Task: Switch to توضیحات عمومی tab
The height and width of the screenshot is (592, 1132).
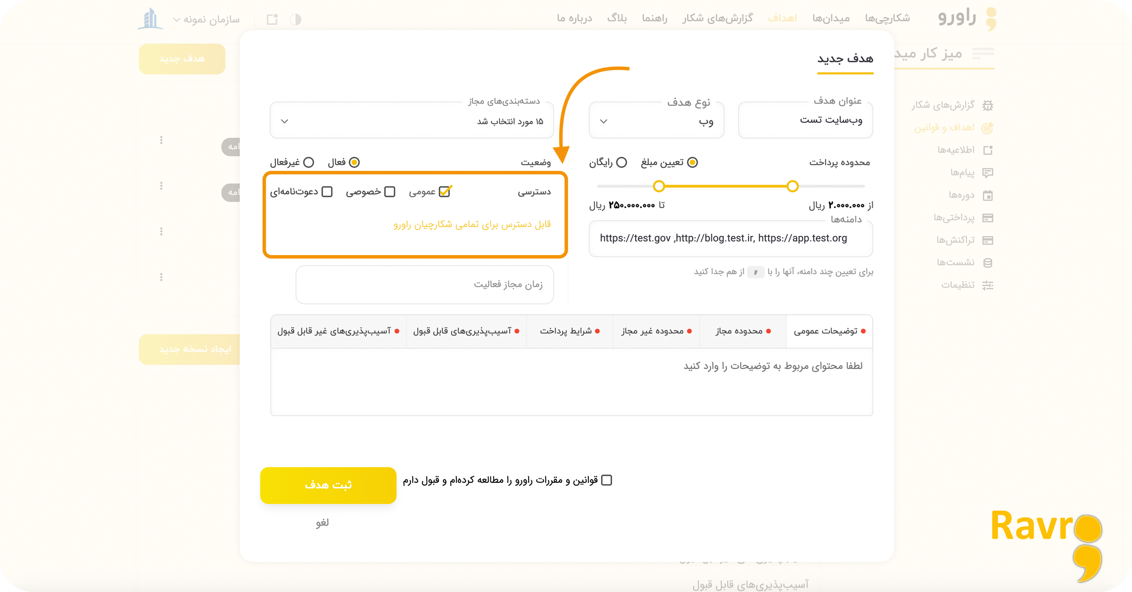Action: coord(829,332)
